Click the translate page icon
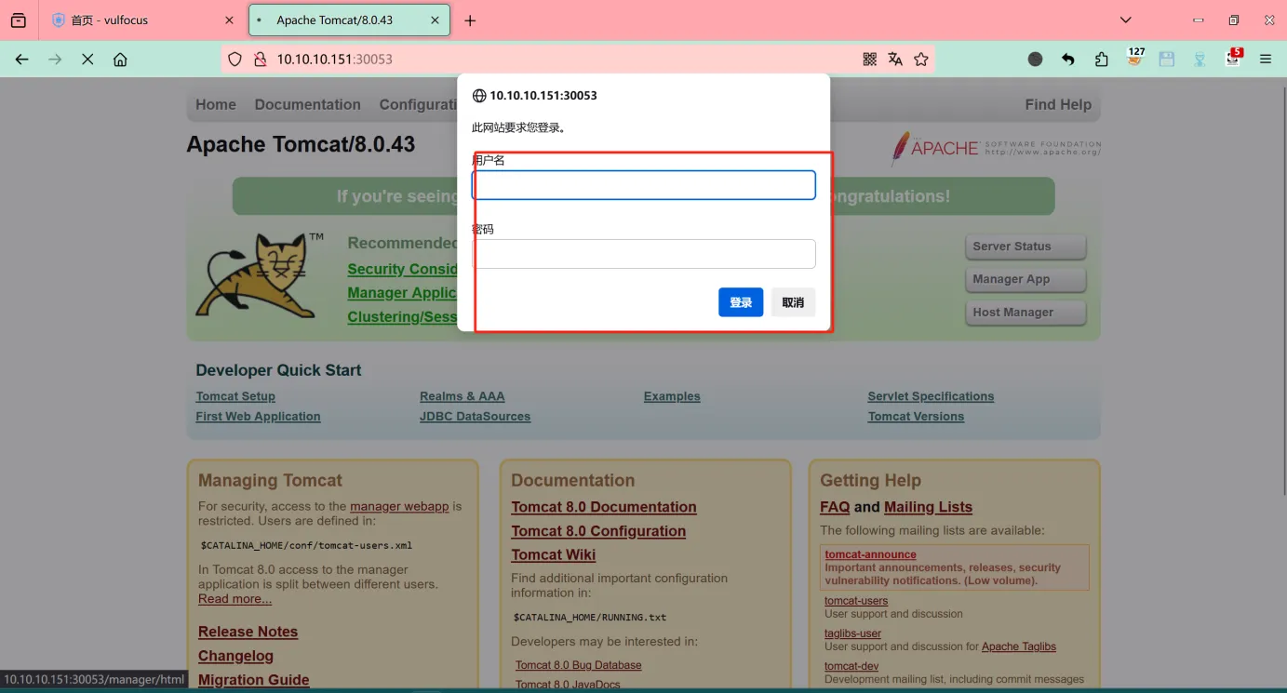Screen dimensions: 1287x693 coord(895,60)
